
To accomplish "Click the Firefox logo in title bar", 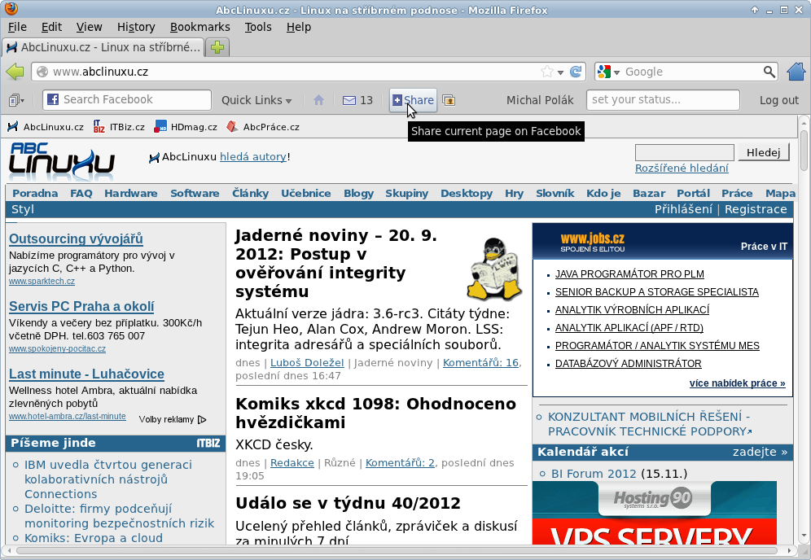I will 11,9.
